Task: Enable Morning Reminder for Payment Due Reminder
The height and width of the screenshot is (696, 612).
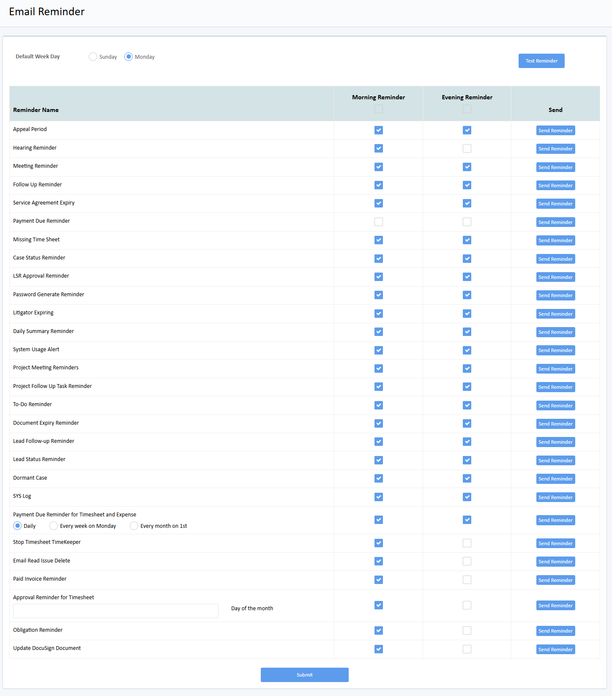Action: tap(379, 222)
